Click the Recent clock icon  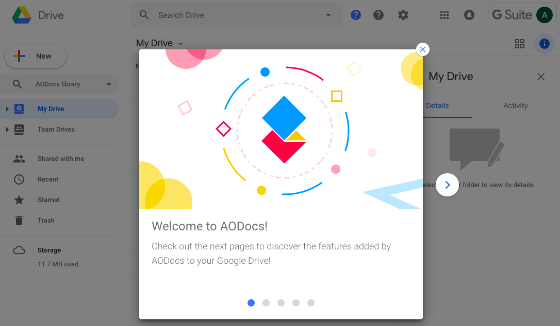[19, 179]
